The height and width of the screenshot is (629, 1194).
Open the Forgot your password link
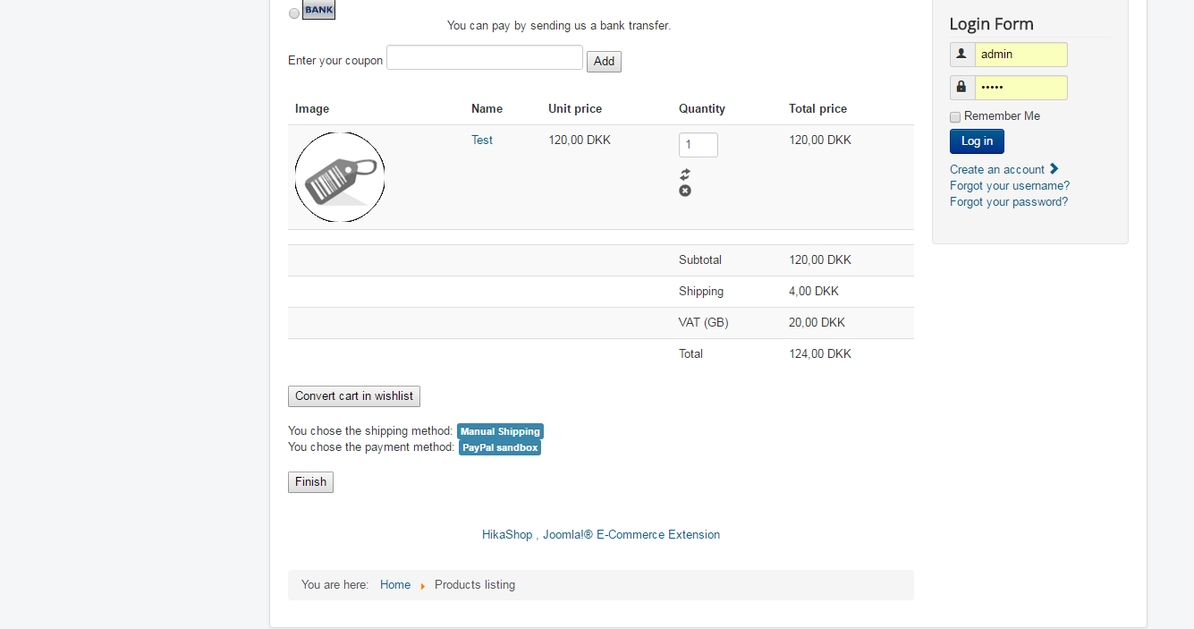coord(1009,202)
